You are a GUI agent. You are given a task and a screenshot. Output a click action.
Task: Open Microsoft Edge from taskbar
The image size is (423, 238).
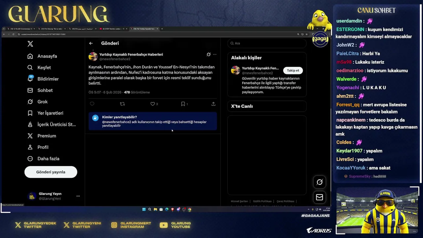167,209
